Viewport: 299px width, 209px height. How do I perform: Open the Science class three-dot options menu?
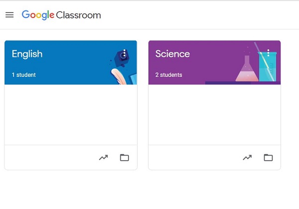click(268, 53)
